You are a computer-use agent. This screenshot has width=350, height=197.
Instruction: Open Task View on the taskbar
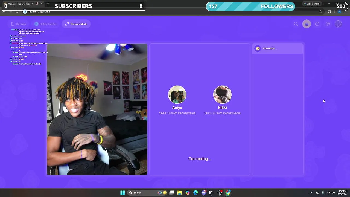(x=172, y=193)
